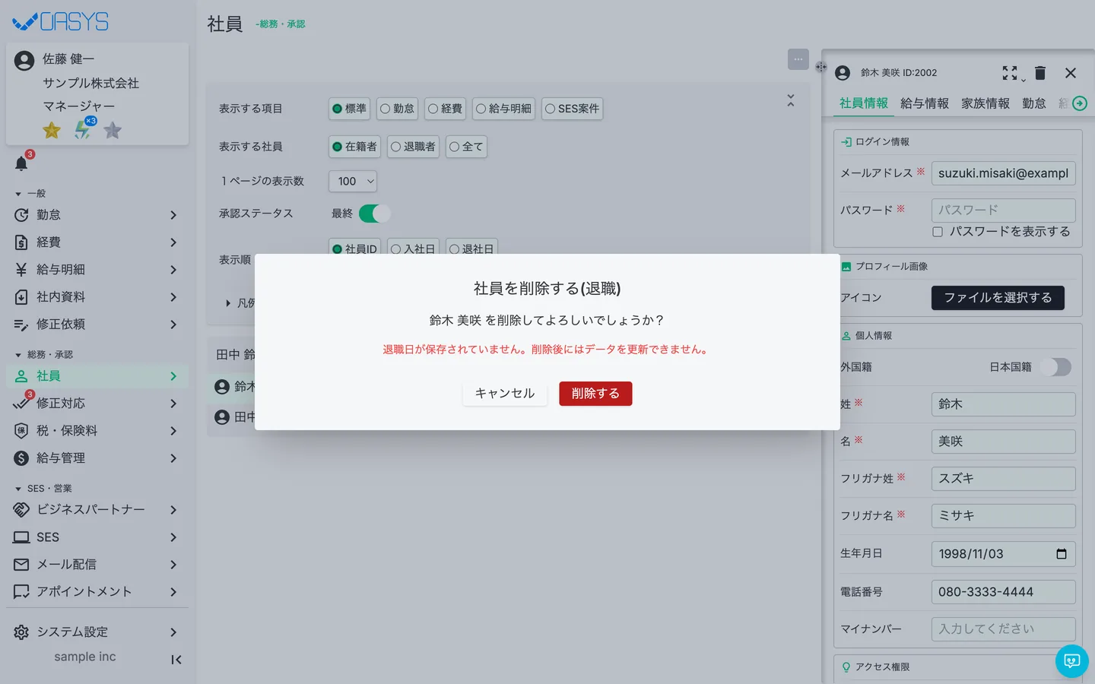Collapse the 一般 sidebar section
Image resolution: width=1095 pixels, height=684 pixels.
pyautogui.click(x=30, y=194)
